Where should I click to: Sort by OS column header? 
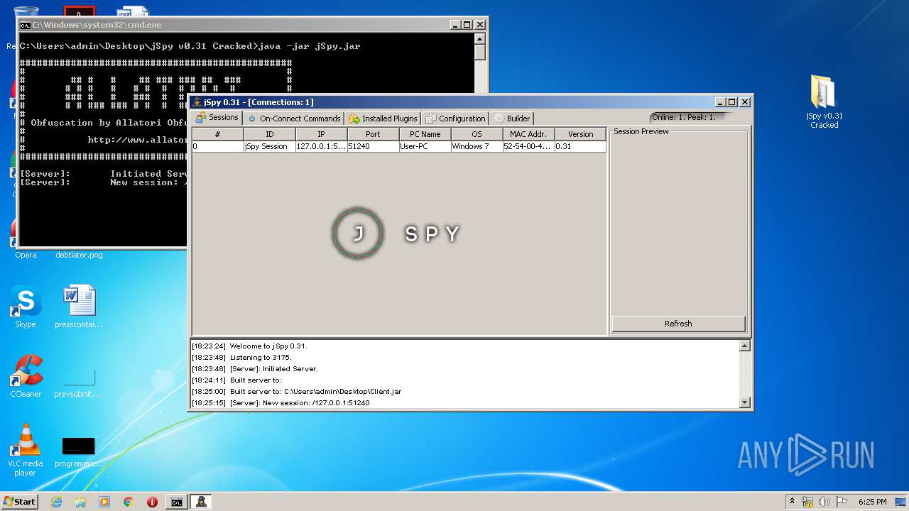coord(477,134)
